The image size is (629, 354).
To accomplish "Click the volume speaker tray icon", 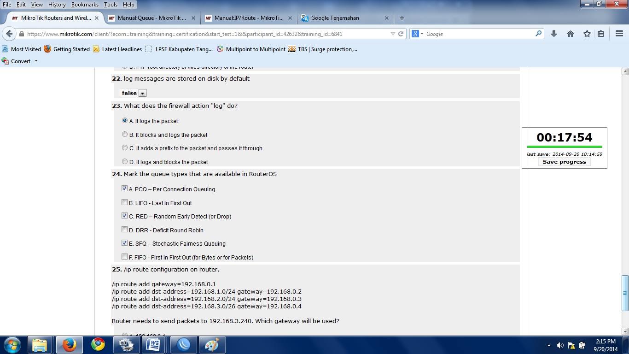I will point(560,345).
